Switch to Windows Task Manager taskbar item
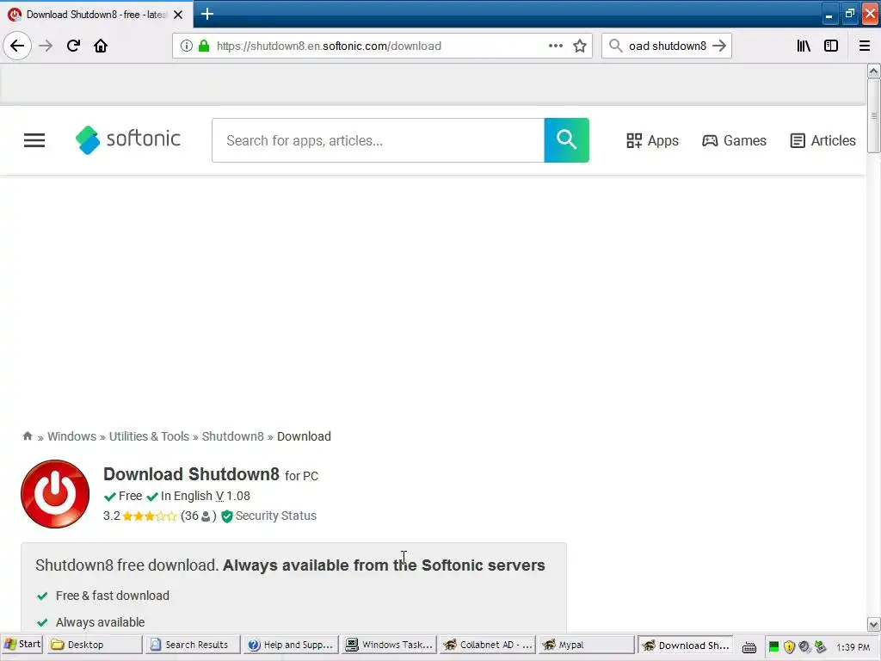Viewport: 881px width, 661px height. 390,645
